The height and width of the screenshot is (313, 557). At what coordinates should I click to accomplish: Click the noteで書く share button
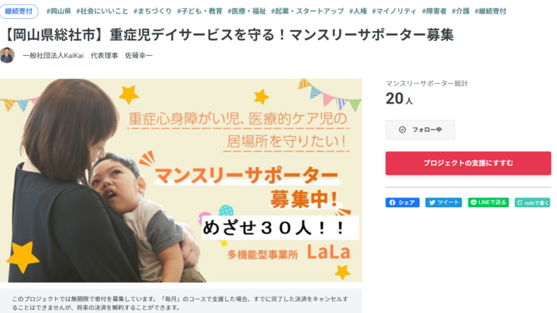(x=532, y=203)
